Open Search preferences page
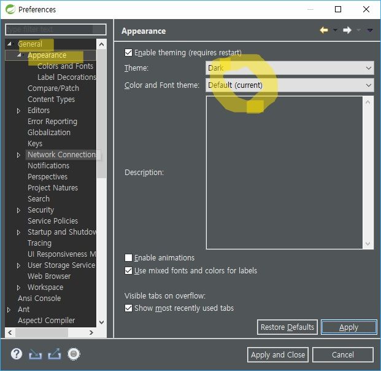Screen dimensions: 381x371 coord(39,199)
